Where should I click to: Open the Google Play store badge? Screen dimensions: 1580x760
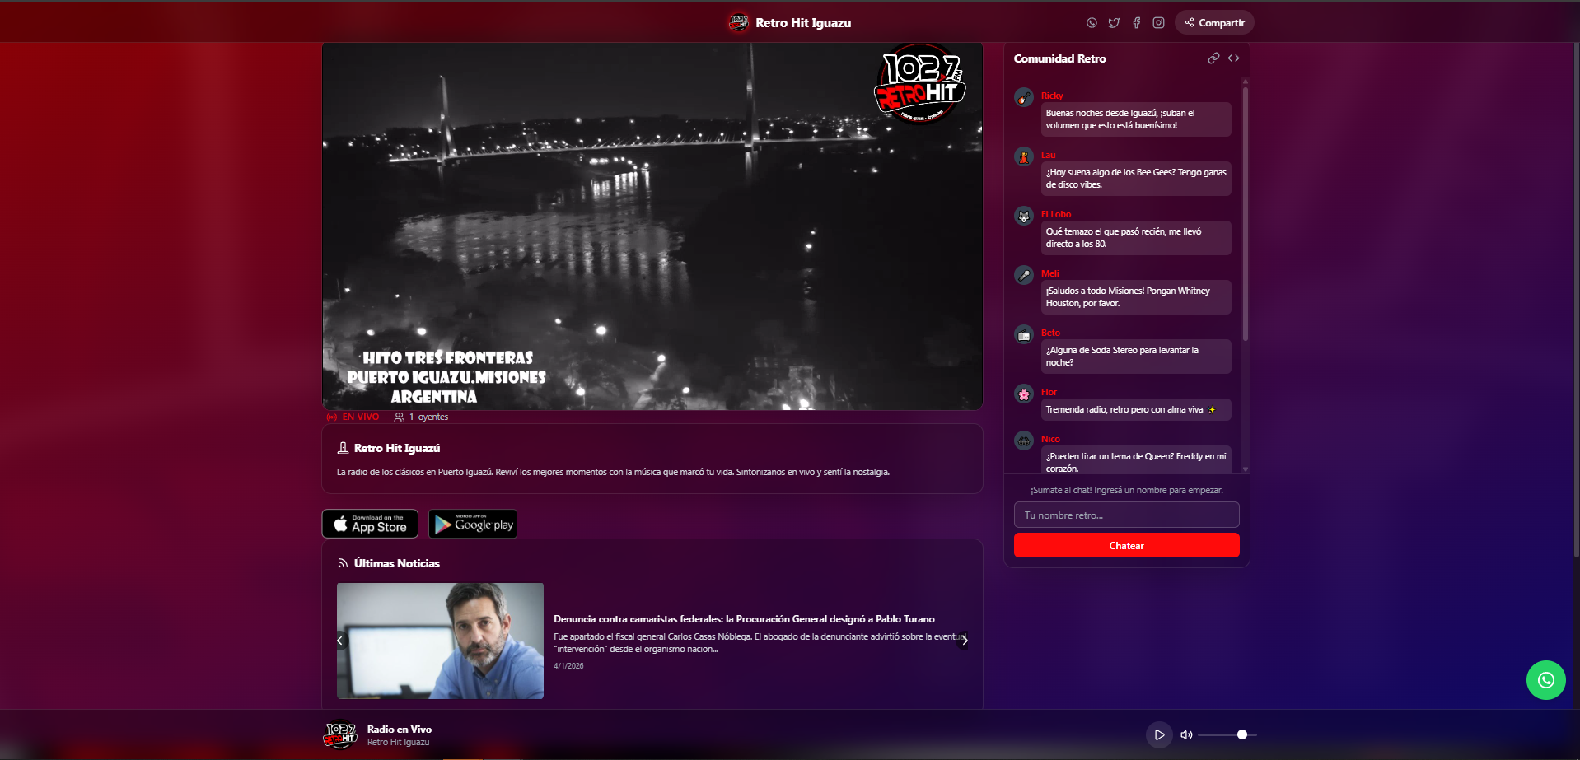pyautogui.click(x=473, y=525)
